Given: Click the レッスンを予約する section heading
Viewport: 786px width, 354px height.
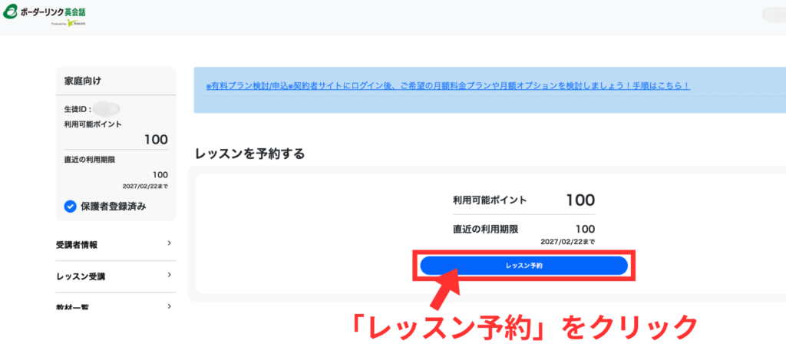Looking at the screenshot, I should (x=249, y=154).
